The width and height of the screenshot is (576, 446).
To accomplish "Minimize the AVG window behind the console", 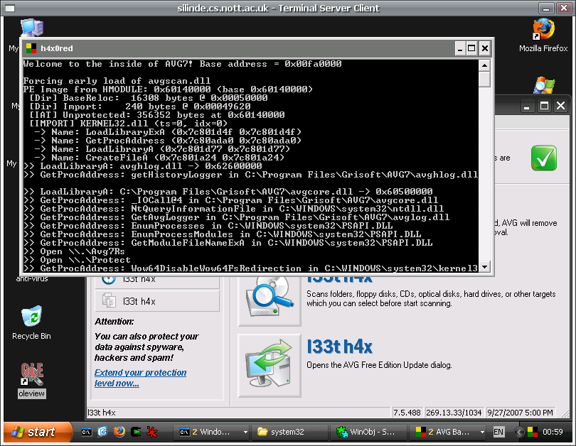I will 527,107.
